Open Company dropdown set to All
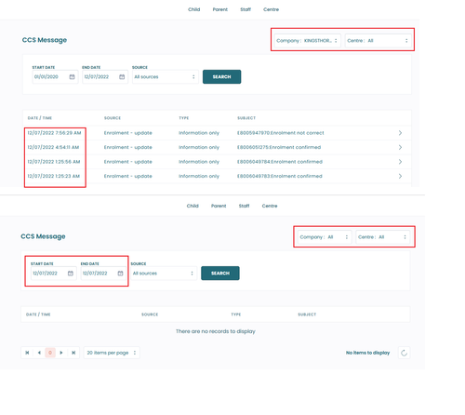Image resolution: width=465 pixels, height=415 pixels. pyautogui.click(x=325, y=237)
